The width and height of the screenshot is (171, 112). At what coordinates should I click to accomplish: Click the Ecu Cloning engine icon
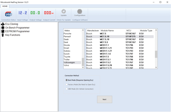[3, 24]
